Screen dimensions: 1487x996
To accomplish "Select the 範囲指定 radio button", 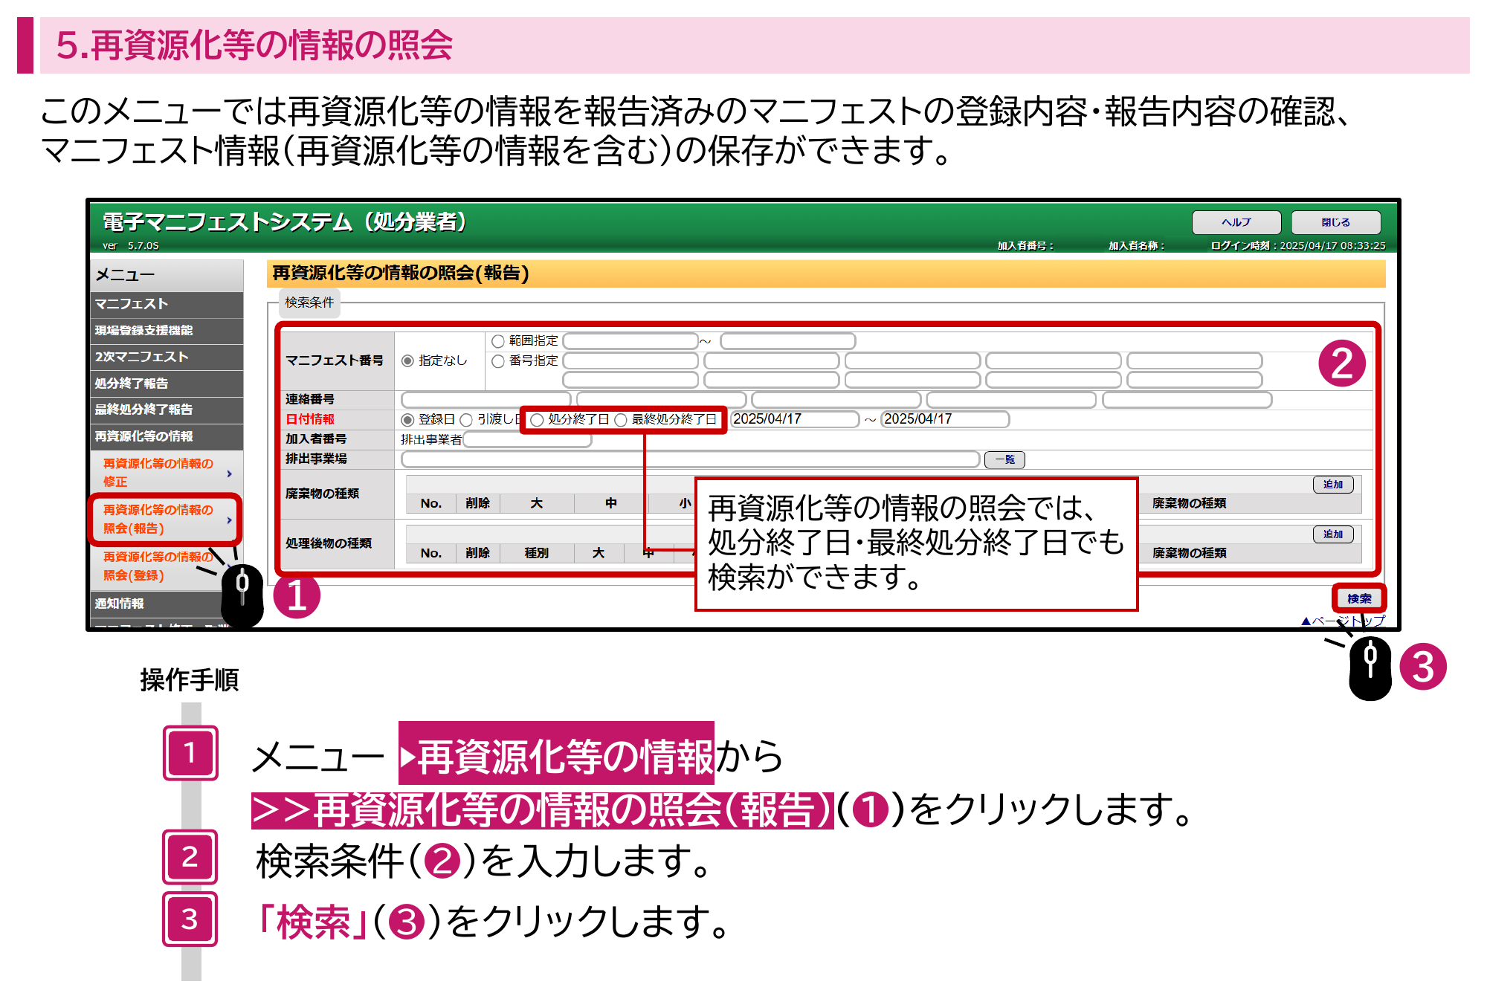I will coord(498,341).
